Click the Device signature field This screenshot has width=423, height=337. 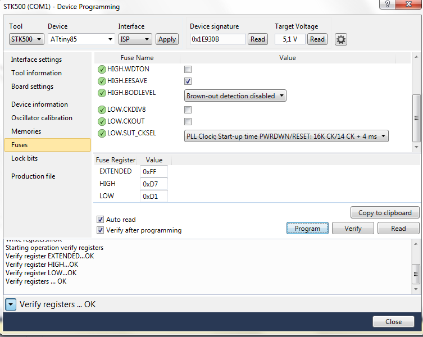tap(218, 39)
